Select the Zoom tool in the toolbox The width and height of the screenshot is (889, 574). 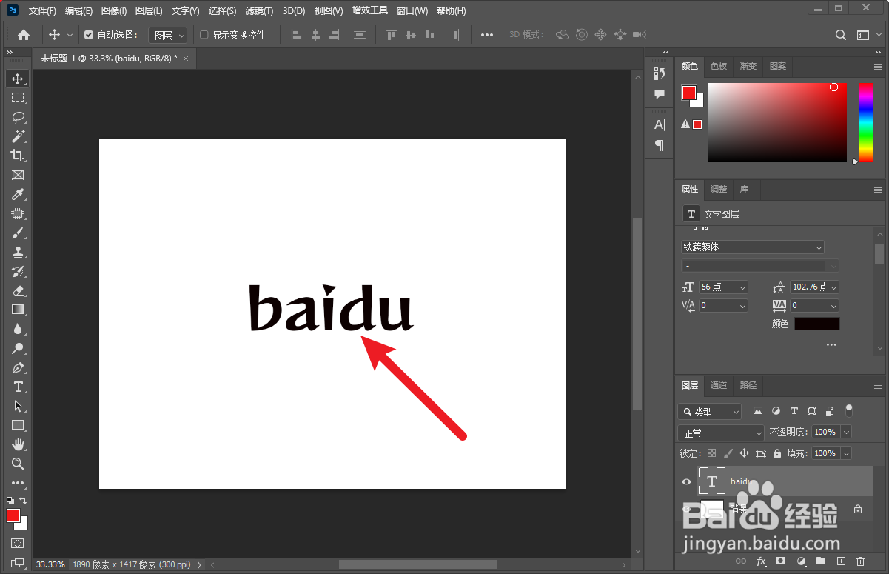[18, 464]
